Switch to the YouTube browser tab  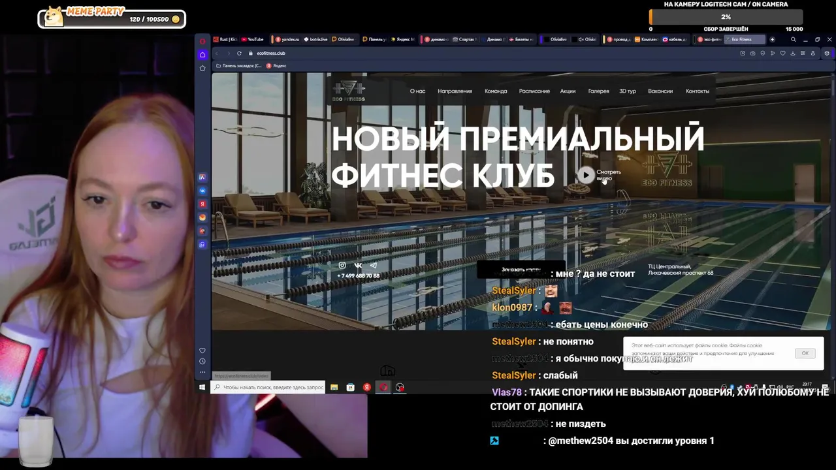point(251,39)
